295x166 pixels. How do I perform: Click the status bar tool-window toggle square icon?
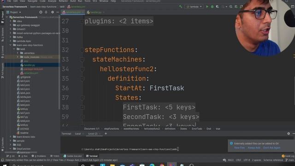click(2, 160)
